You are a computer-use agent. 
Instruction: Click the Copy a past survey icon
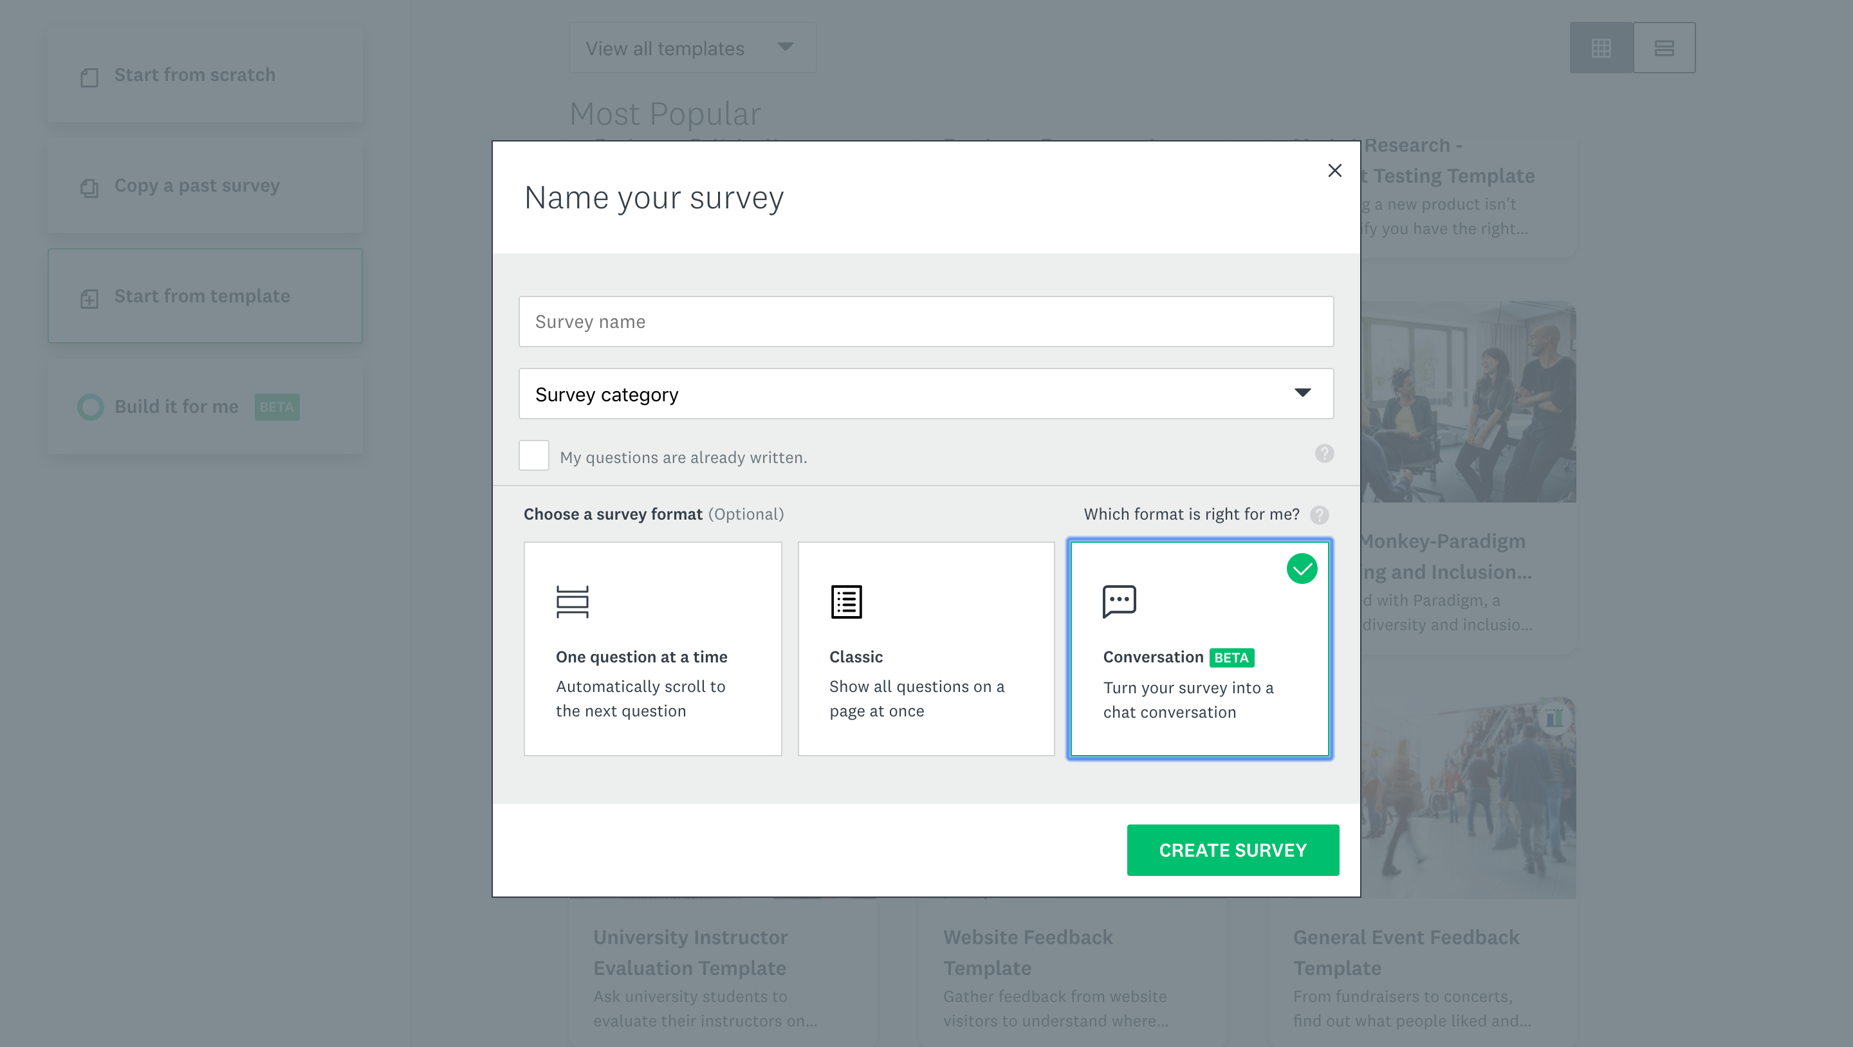click(89, 189)
